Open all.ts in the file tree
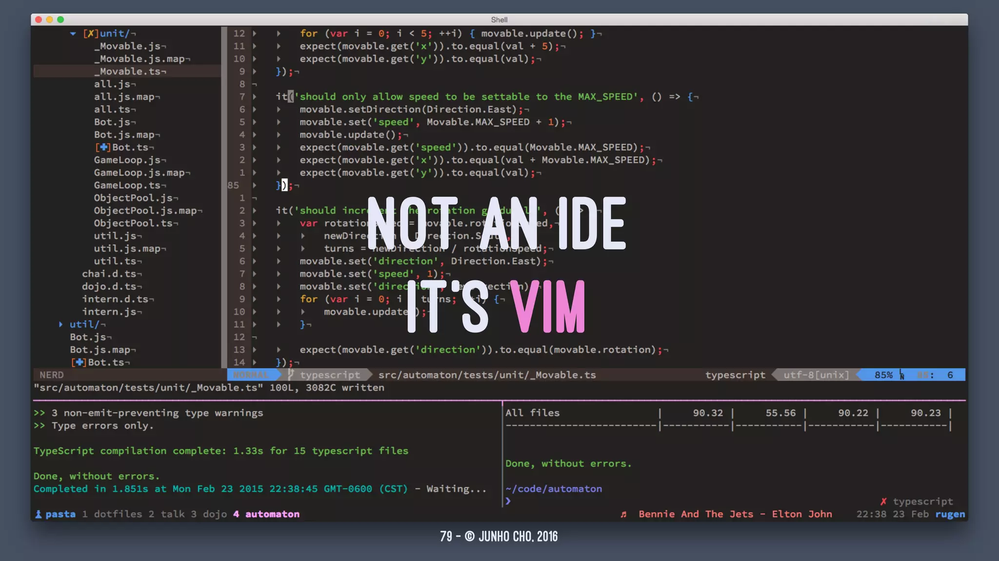This screenshot has height=561, width=999. (x=112, y=110)
